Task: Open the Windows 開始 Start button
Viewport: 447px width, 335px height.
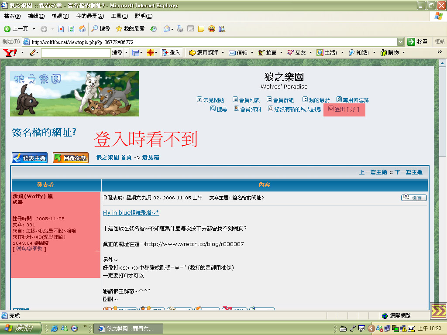Action: tap(21, 328)
